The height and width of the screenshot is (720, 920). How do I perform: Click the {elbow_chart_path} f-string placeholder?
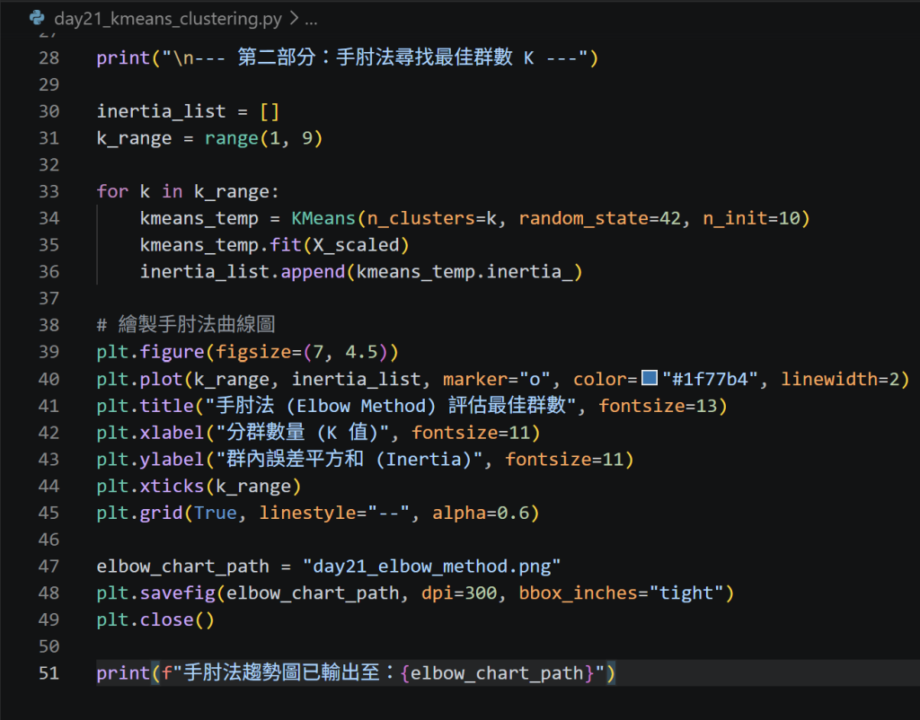click(x=498, y=672)
